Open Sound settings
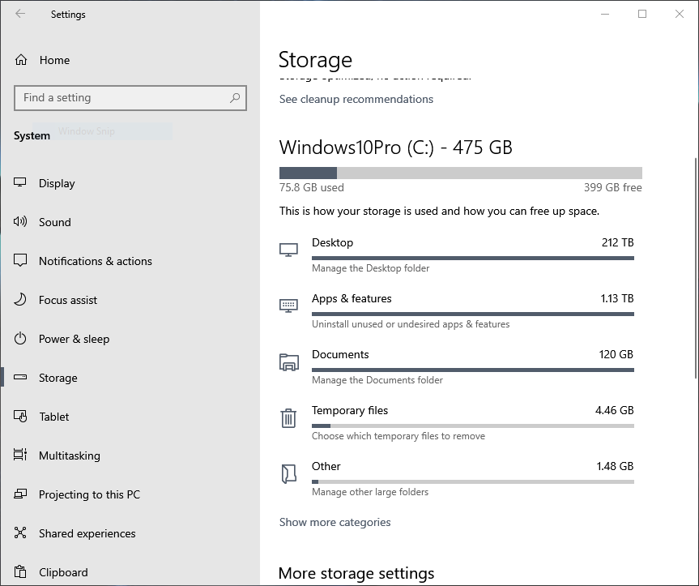699x586 pixels. tap(55, 222)
